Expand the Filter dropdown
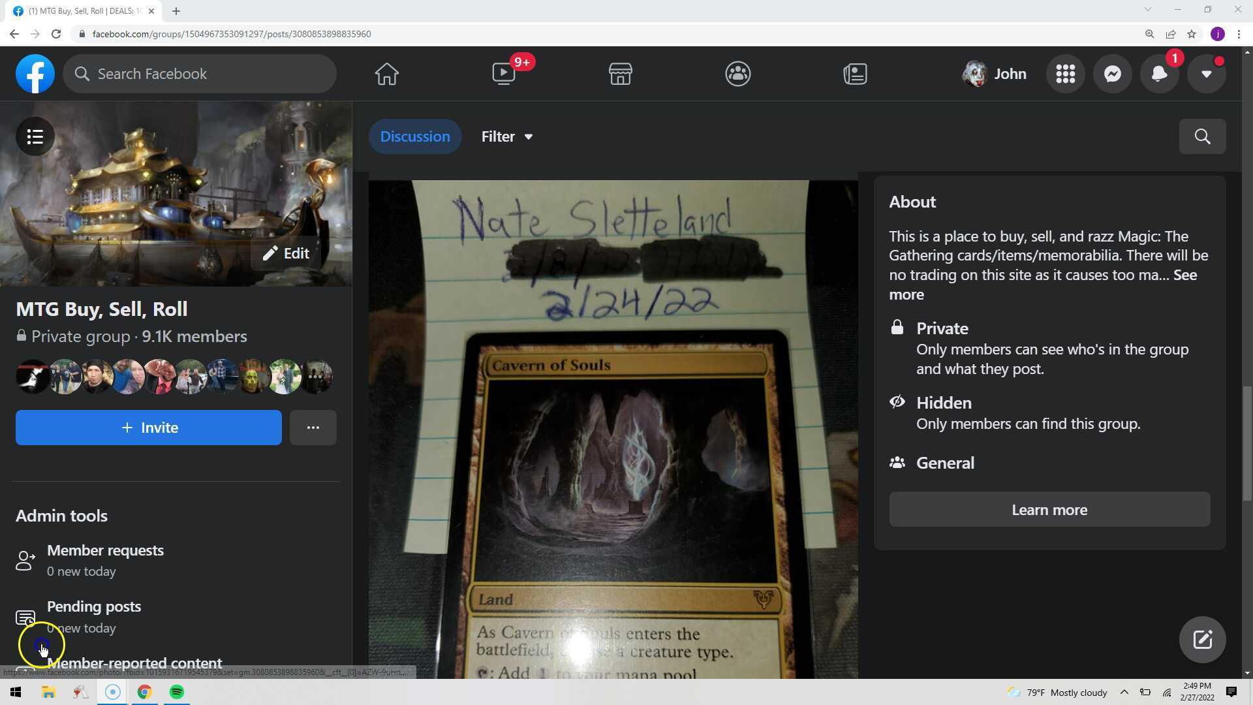The image size is (1253, 705). pyautogui.click(x=507, y=136)
